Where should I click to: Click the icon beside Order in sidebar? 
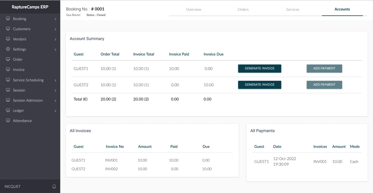pyautogui.click(x=8, y=59)
